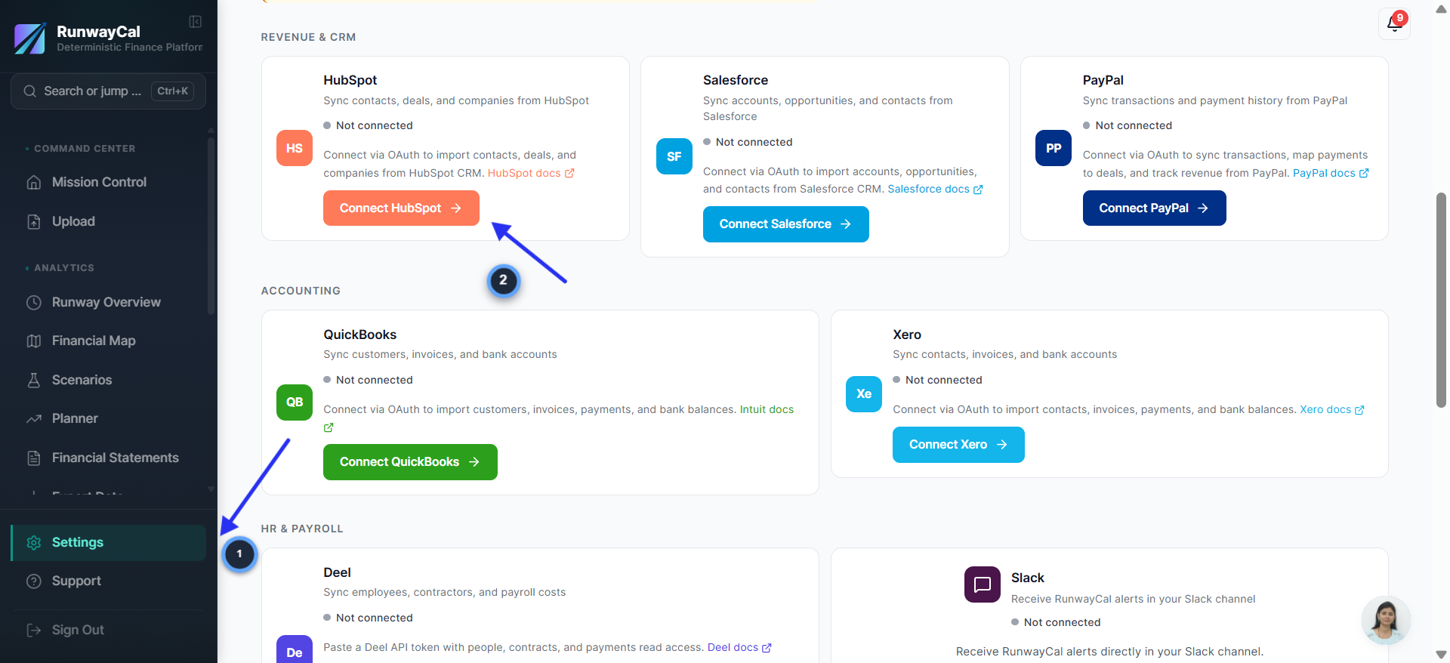This screenshot has width=1450, height=663.
Task: Click Slack Not connected status
Action: tap(1056, 622)
